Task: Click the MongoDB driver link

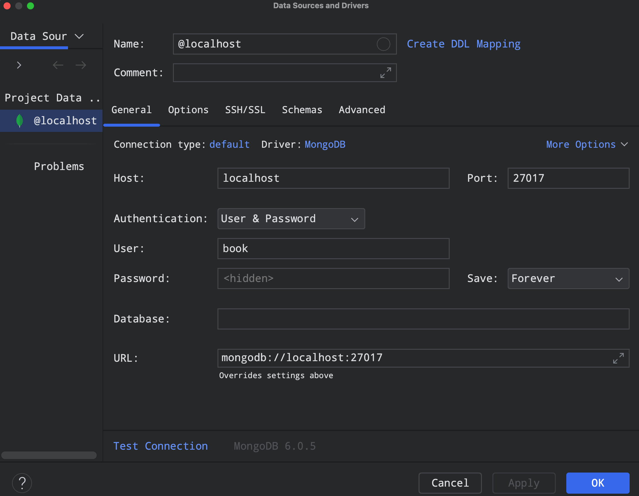Action: 325,145
